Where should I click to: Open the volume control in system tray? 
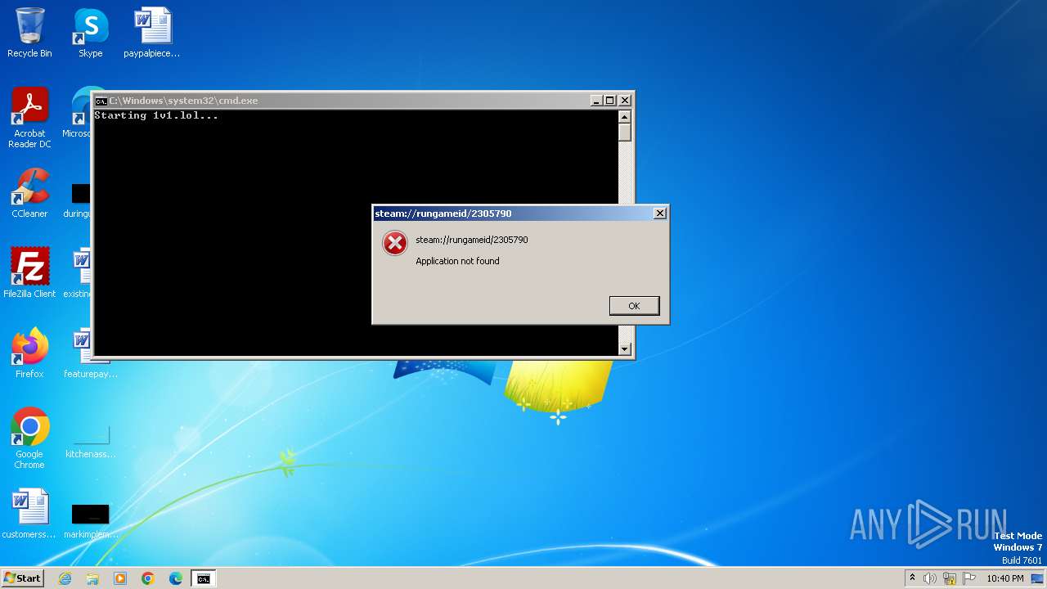[930, 578]
